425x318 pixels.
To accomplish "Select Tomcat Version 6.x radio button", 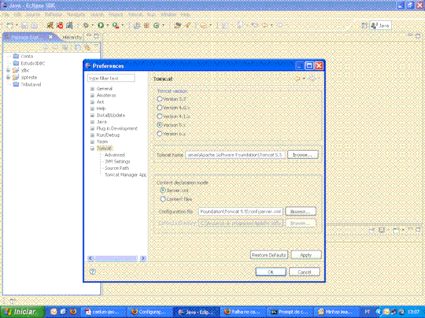I will [160, 134].
